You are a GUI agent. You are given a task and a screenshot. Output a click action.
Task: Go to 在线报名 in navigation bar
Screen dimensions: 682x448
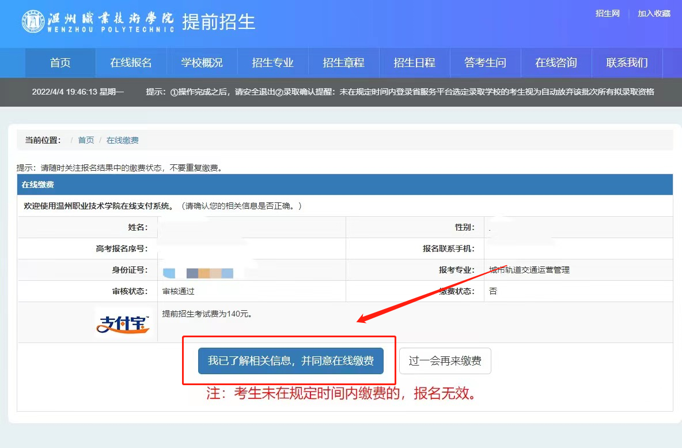131,63
